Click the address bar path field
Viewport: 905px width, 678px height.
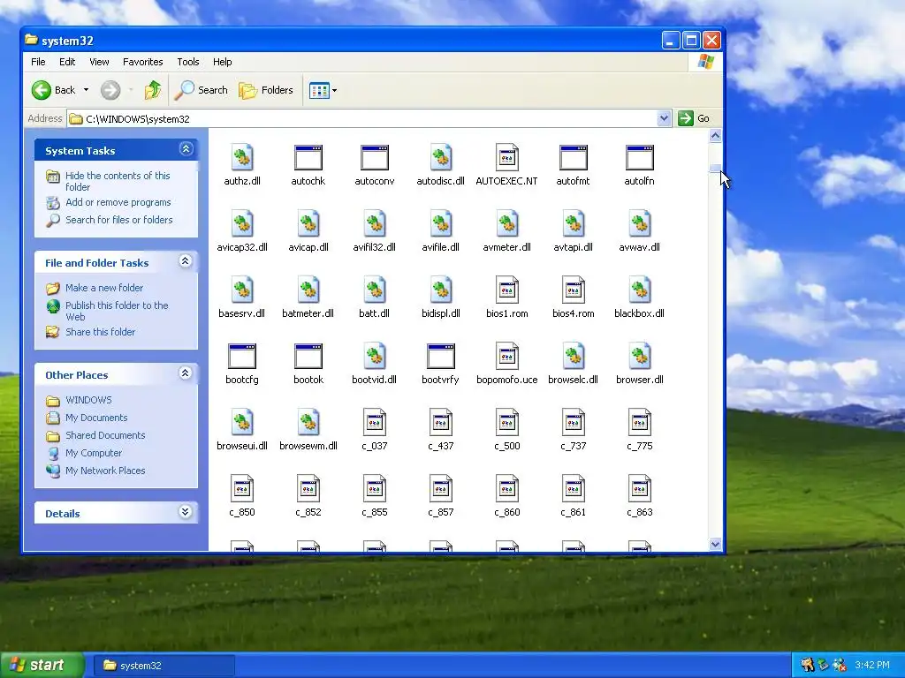pyautogui.click(x=369, y=119)
